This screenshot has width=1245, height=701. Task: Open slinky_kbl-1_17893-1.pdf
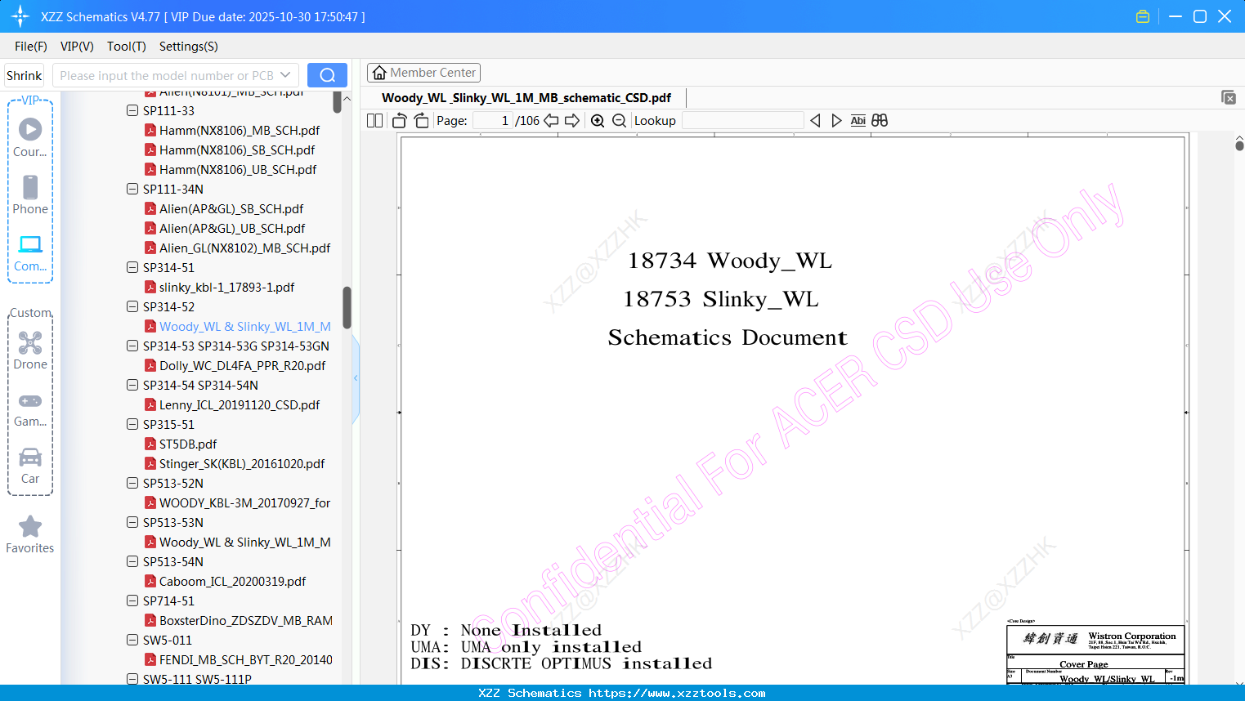(x=226, y=287)
